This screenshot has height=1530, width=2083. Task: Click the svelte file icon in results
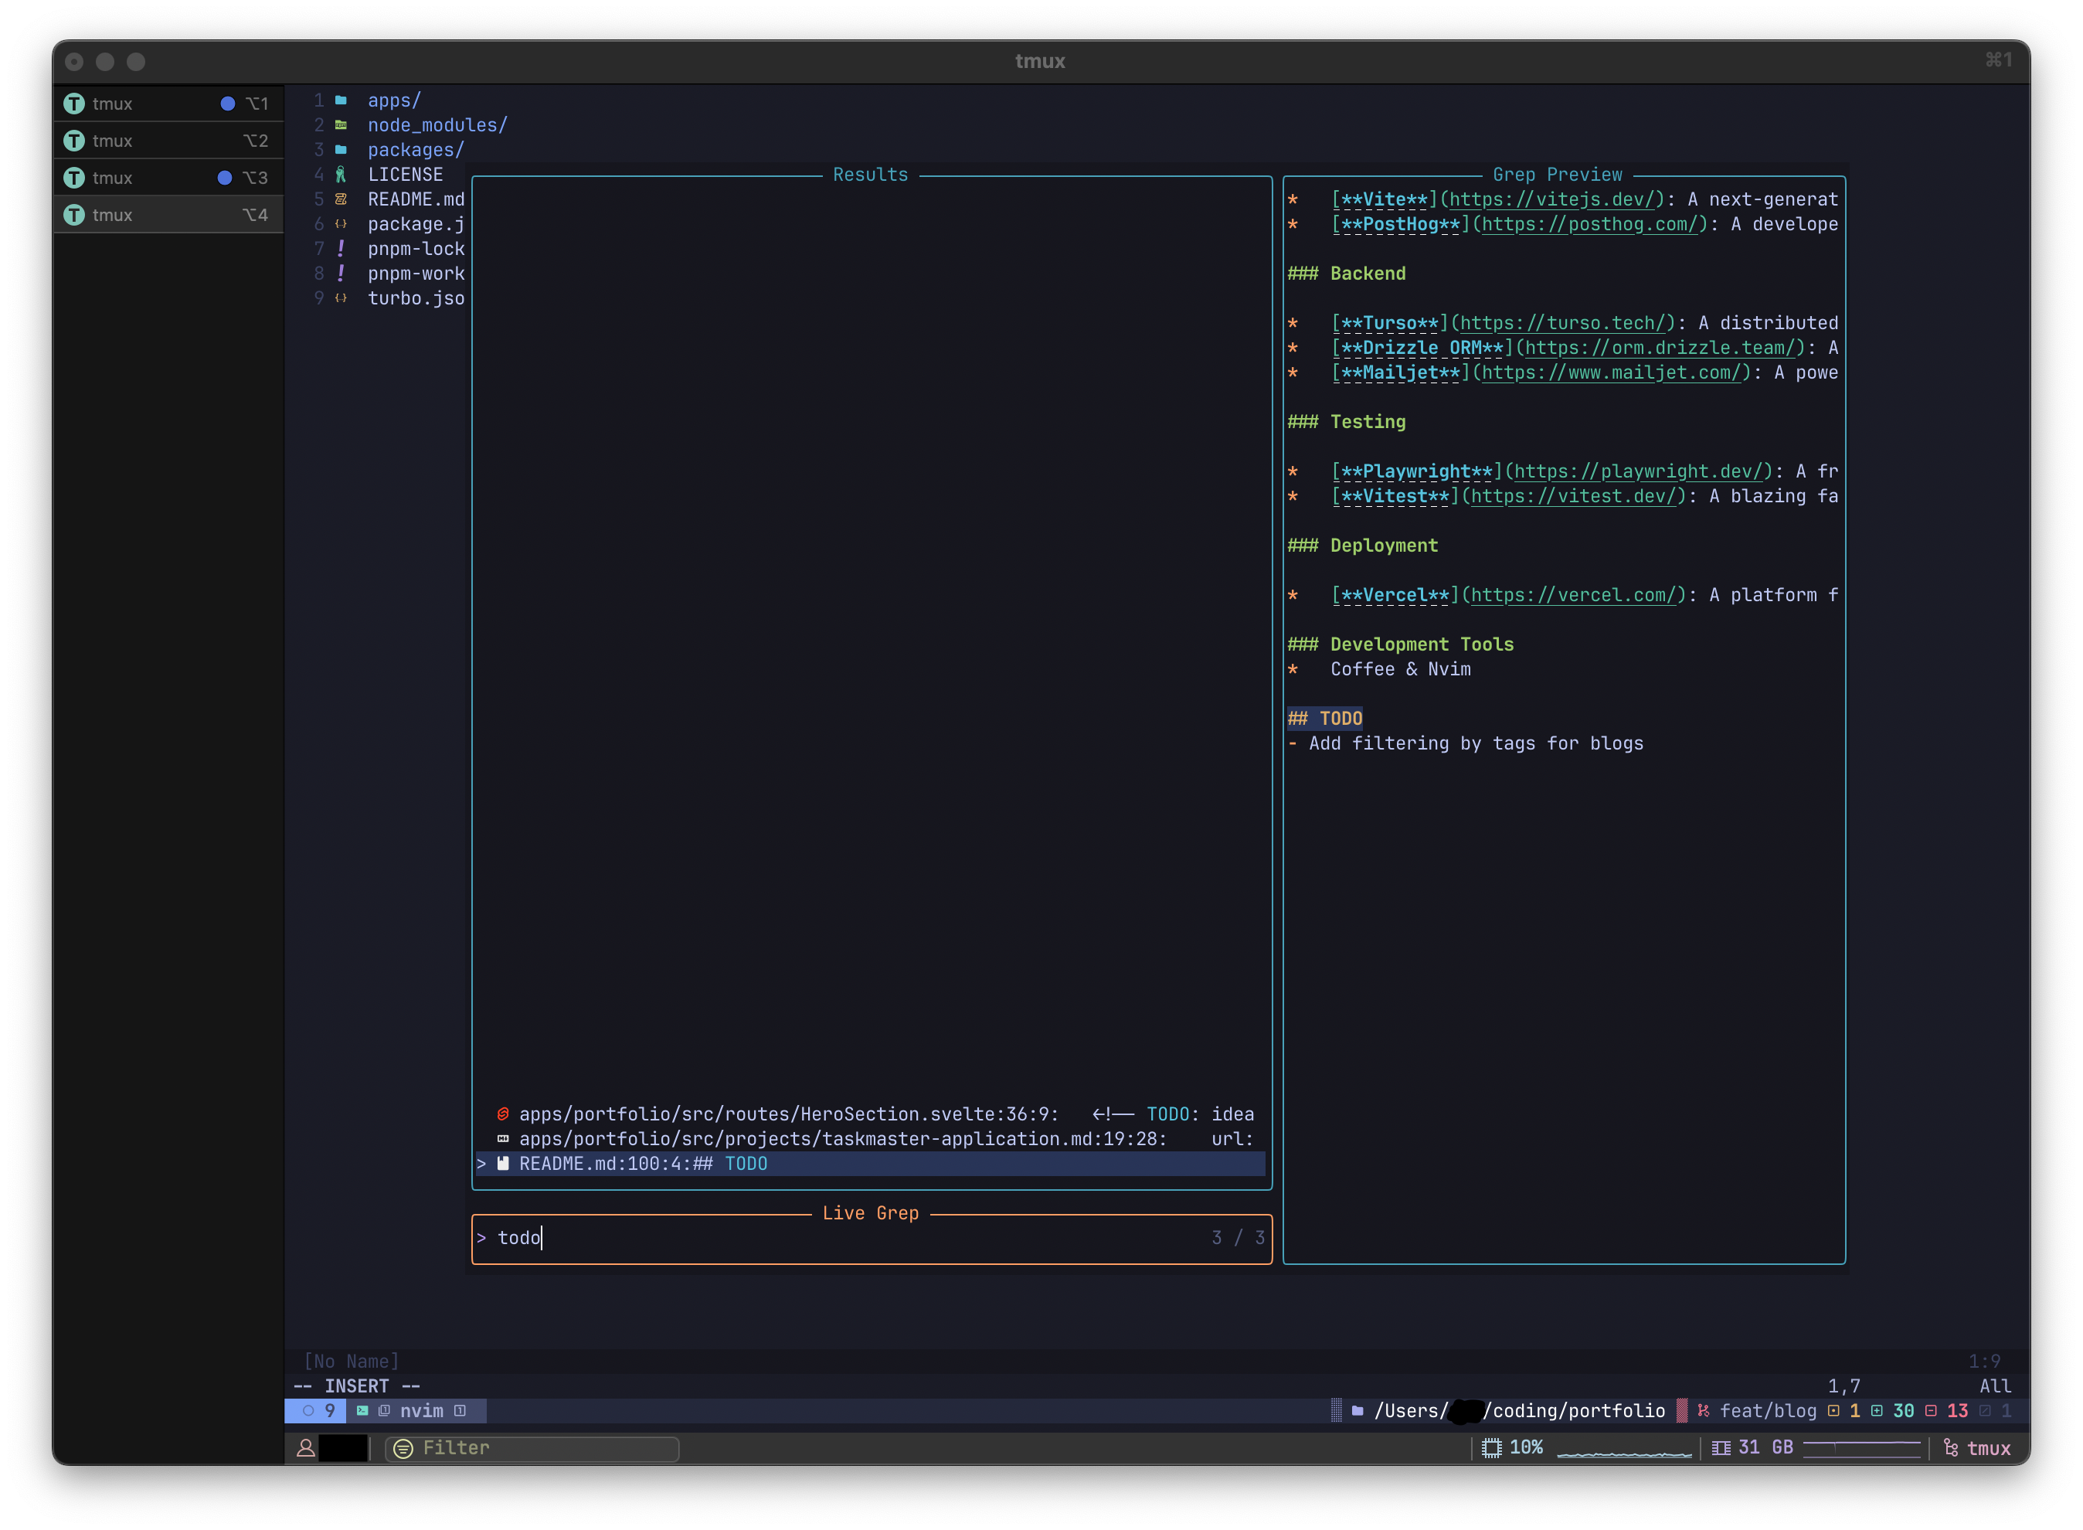(x=503, y=1114)
